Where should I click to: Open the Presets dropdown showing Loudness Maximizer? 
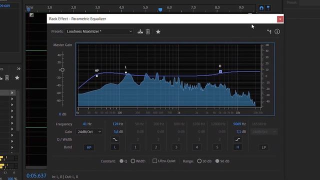click(x=99, y=31)
